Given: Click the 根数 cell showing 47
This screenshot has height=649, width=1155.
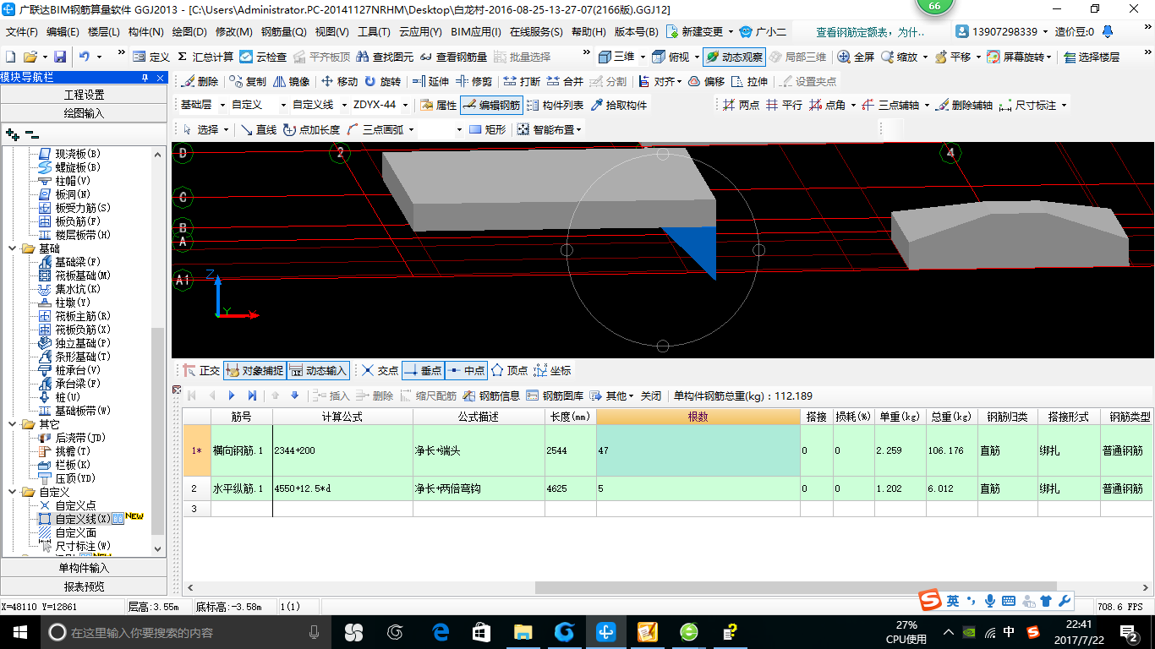Looking at the screenshot, I should point(698,450).
